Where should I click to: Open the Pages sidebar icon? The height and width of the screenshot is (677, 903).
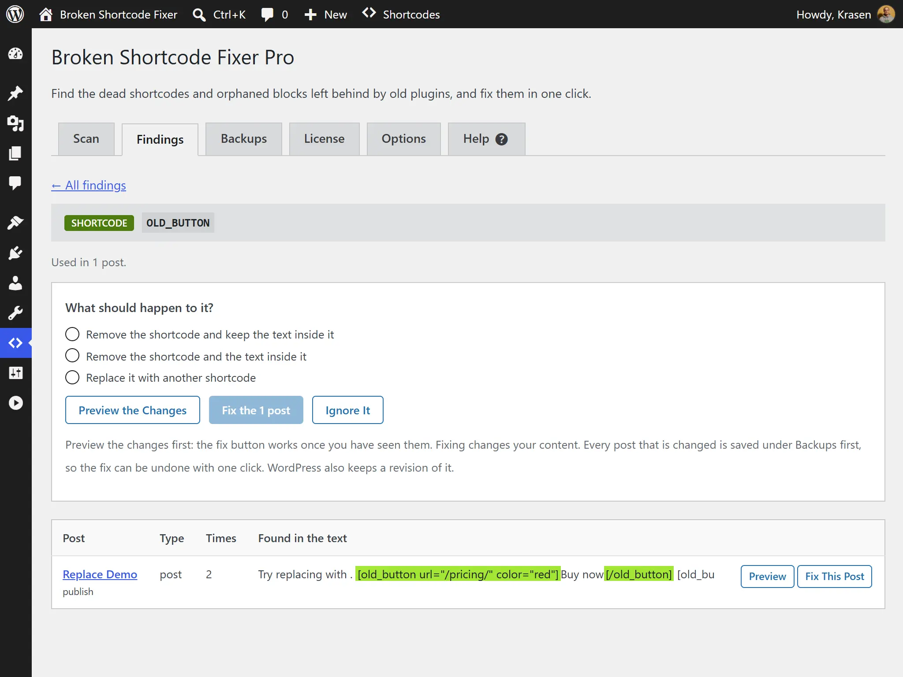click(x=15, y=153)
